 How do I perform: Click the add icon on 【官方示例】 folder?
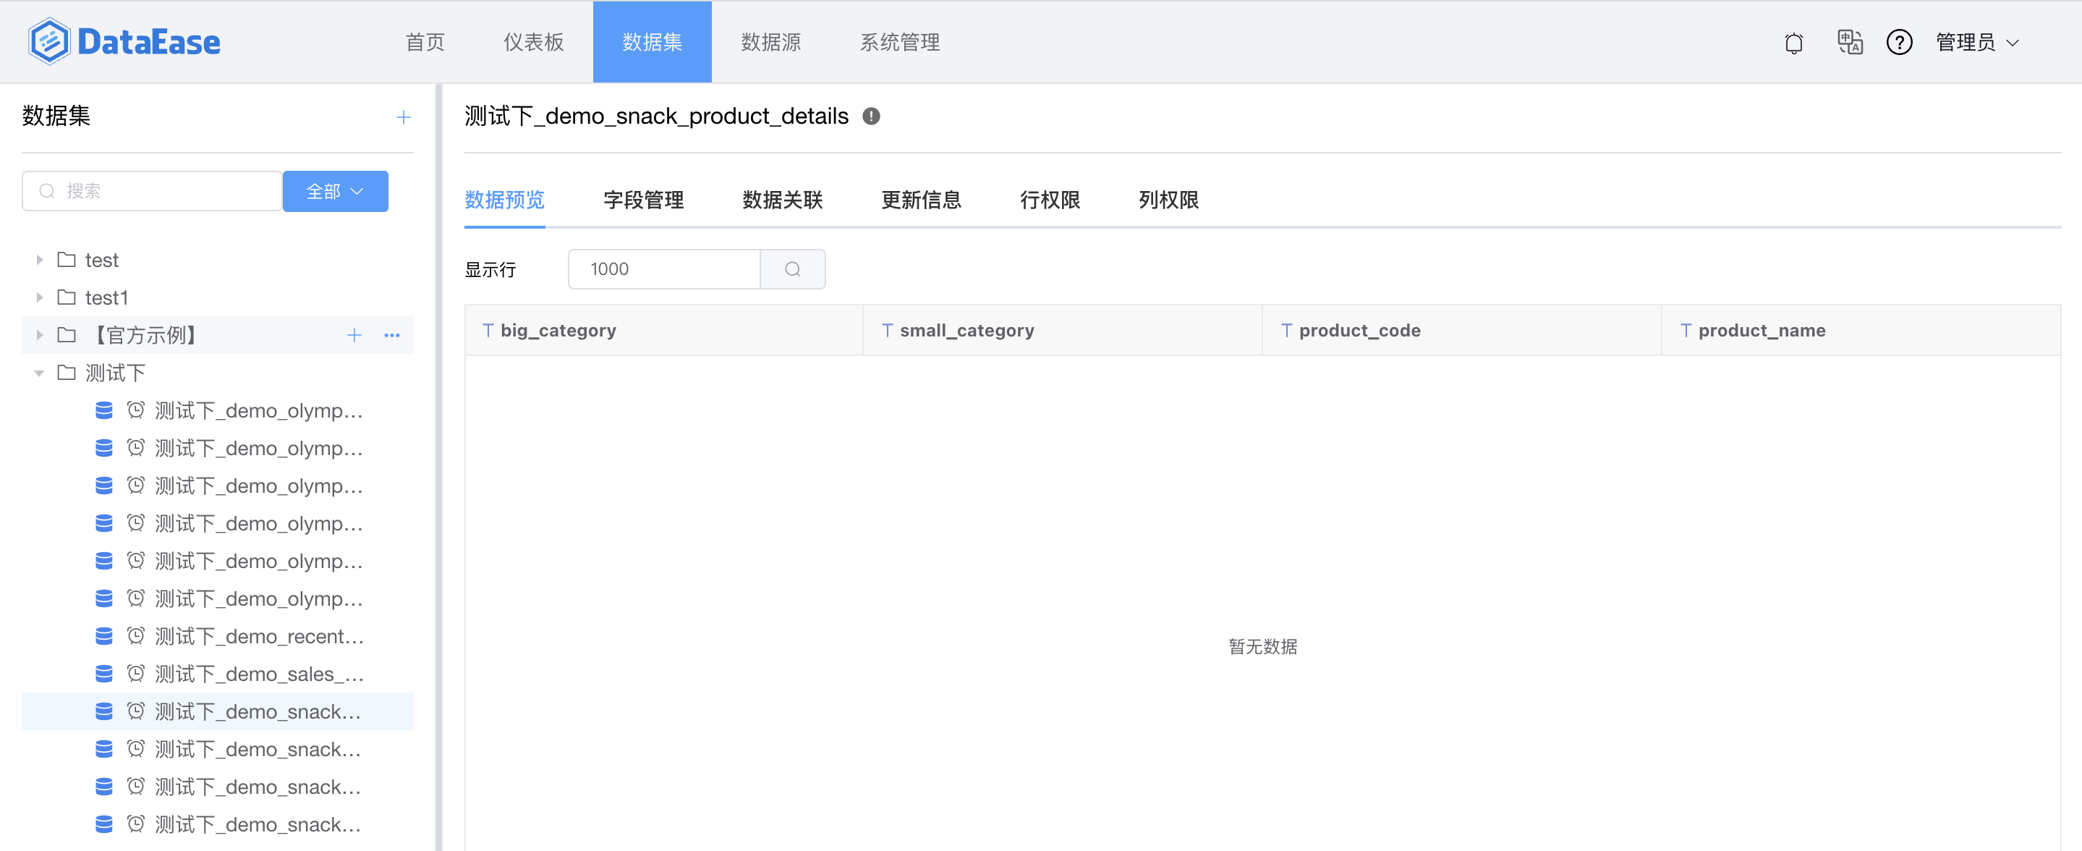(354, 334)
